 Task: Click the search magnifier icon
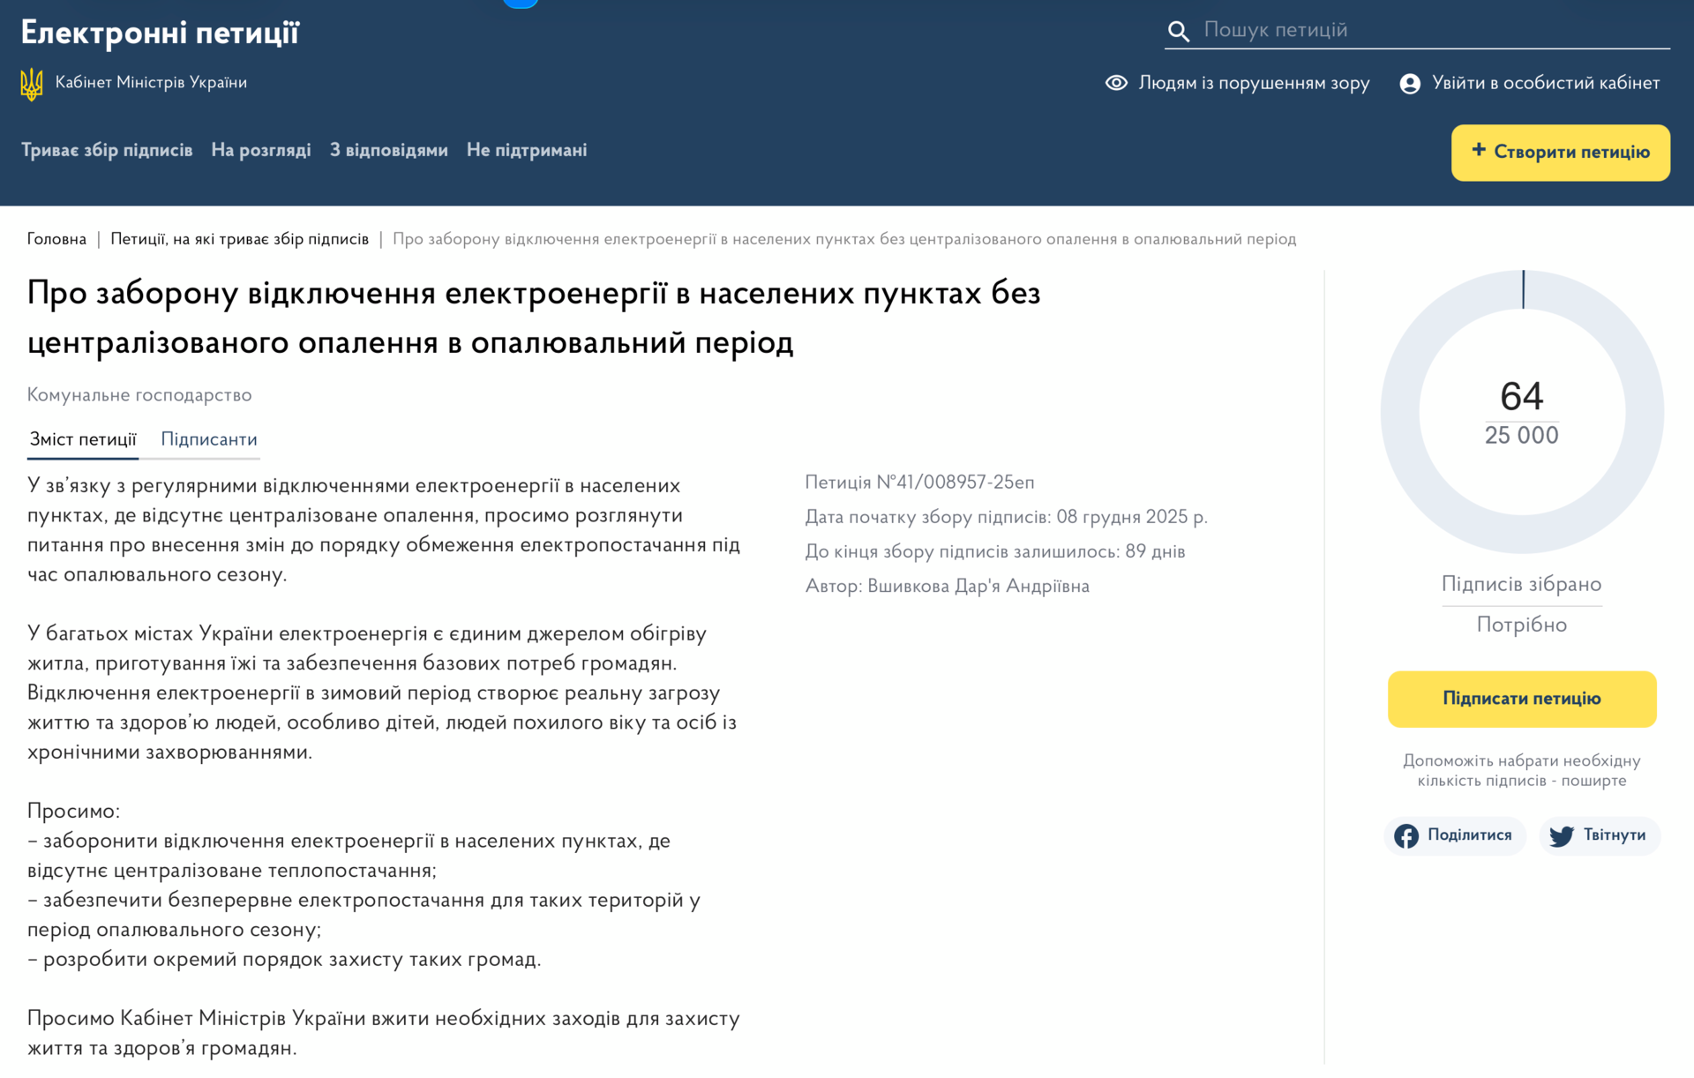click(x=1179, y=32)
